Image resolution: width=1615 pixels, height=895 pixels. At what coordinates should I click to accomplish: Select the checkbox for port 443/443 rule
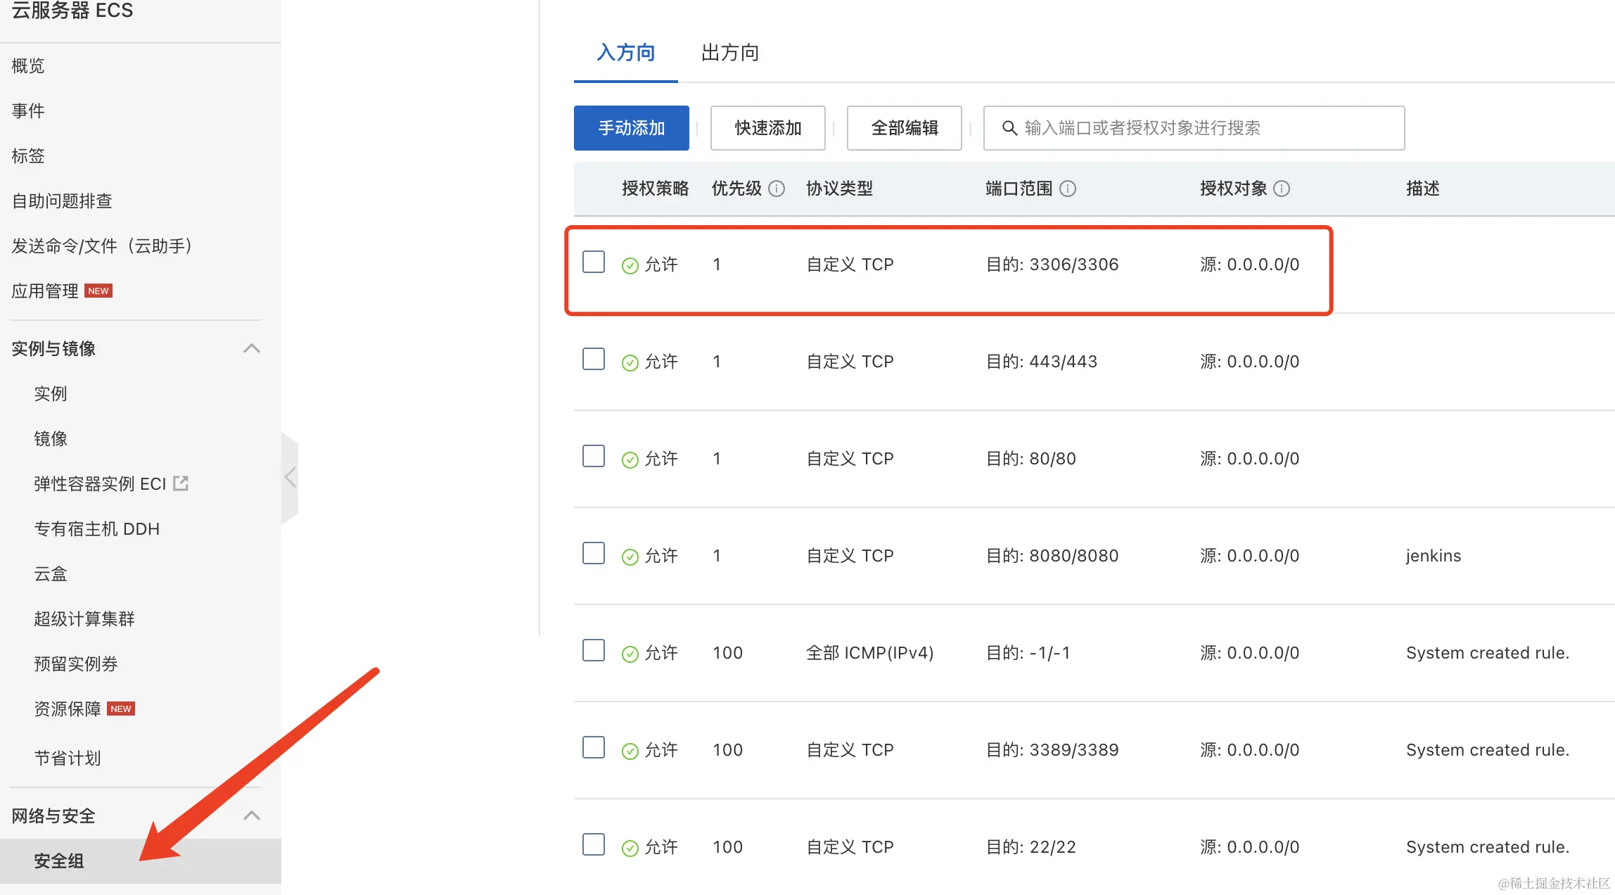point(594,360)
